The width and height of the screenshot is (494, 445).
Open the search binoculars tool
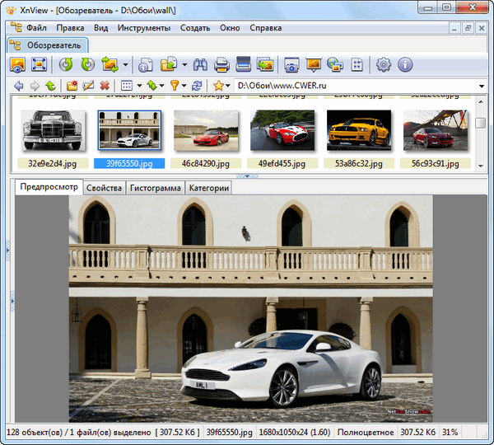pos(200,64)
